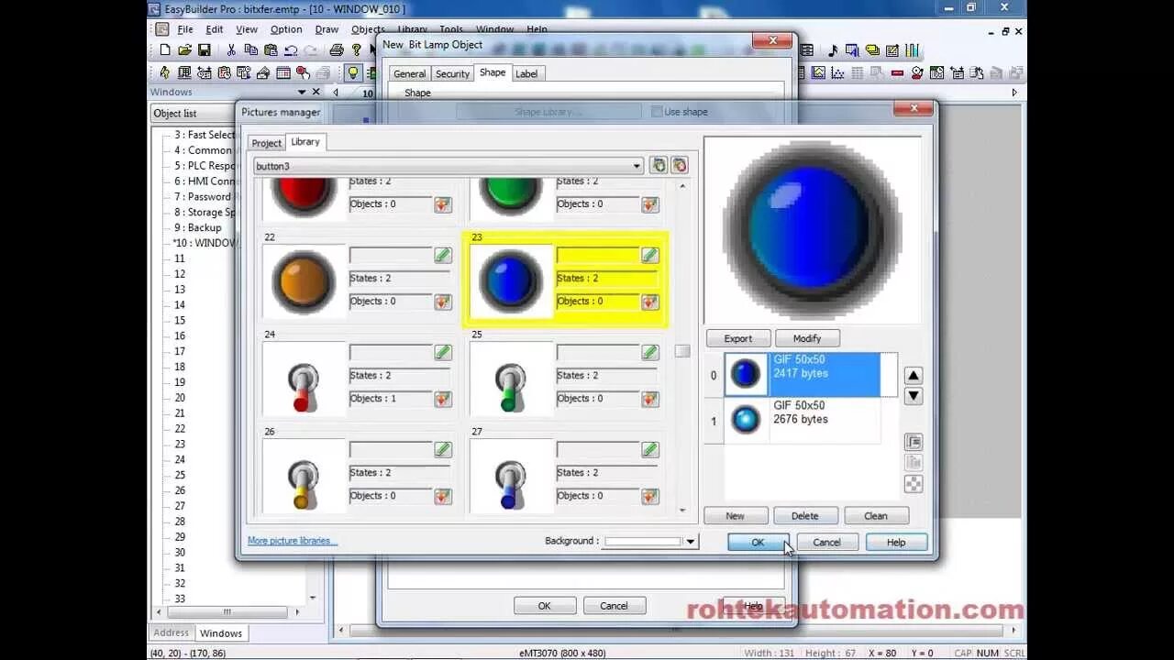Open the Edit menu
Viewport: 1174px width, 660px height.
(214, 29)
